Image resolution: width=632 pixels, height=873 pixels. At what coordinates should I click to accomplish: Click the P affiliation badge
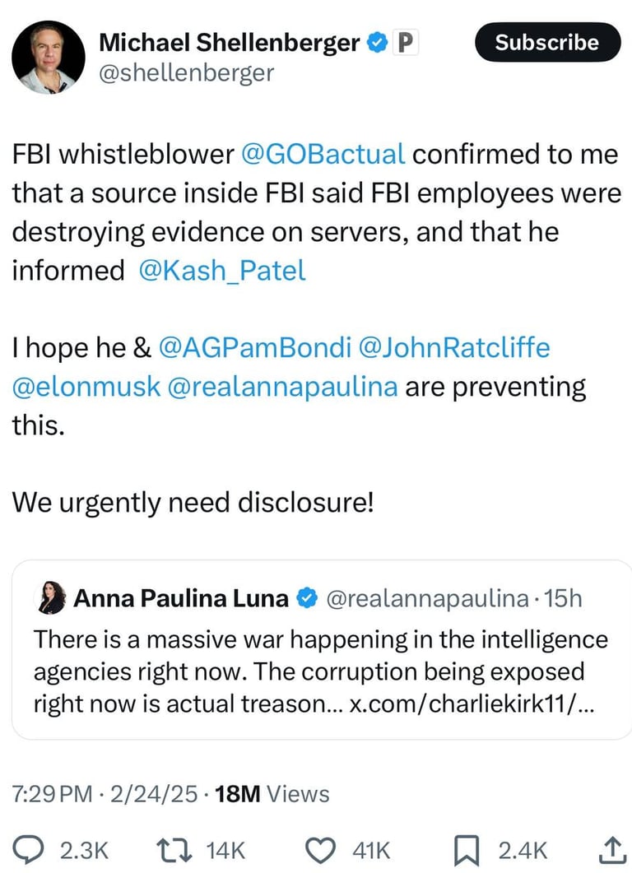(x=402, y=43)
